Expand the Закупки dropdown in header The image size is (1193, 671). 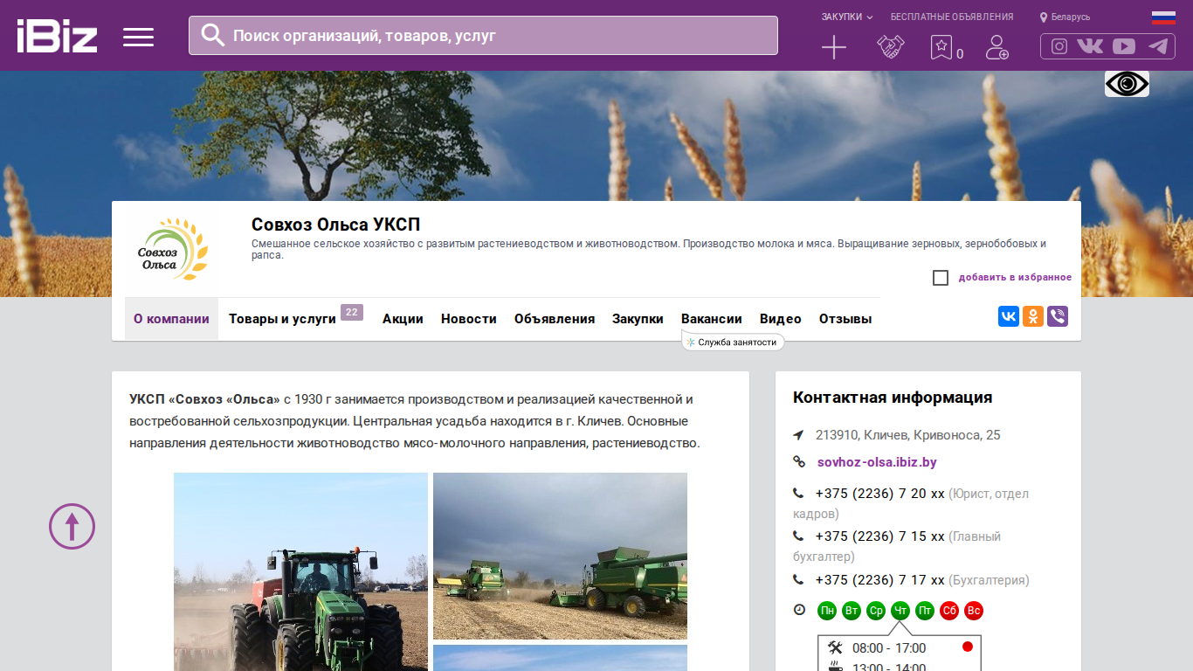847,17
